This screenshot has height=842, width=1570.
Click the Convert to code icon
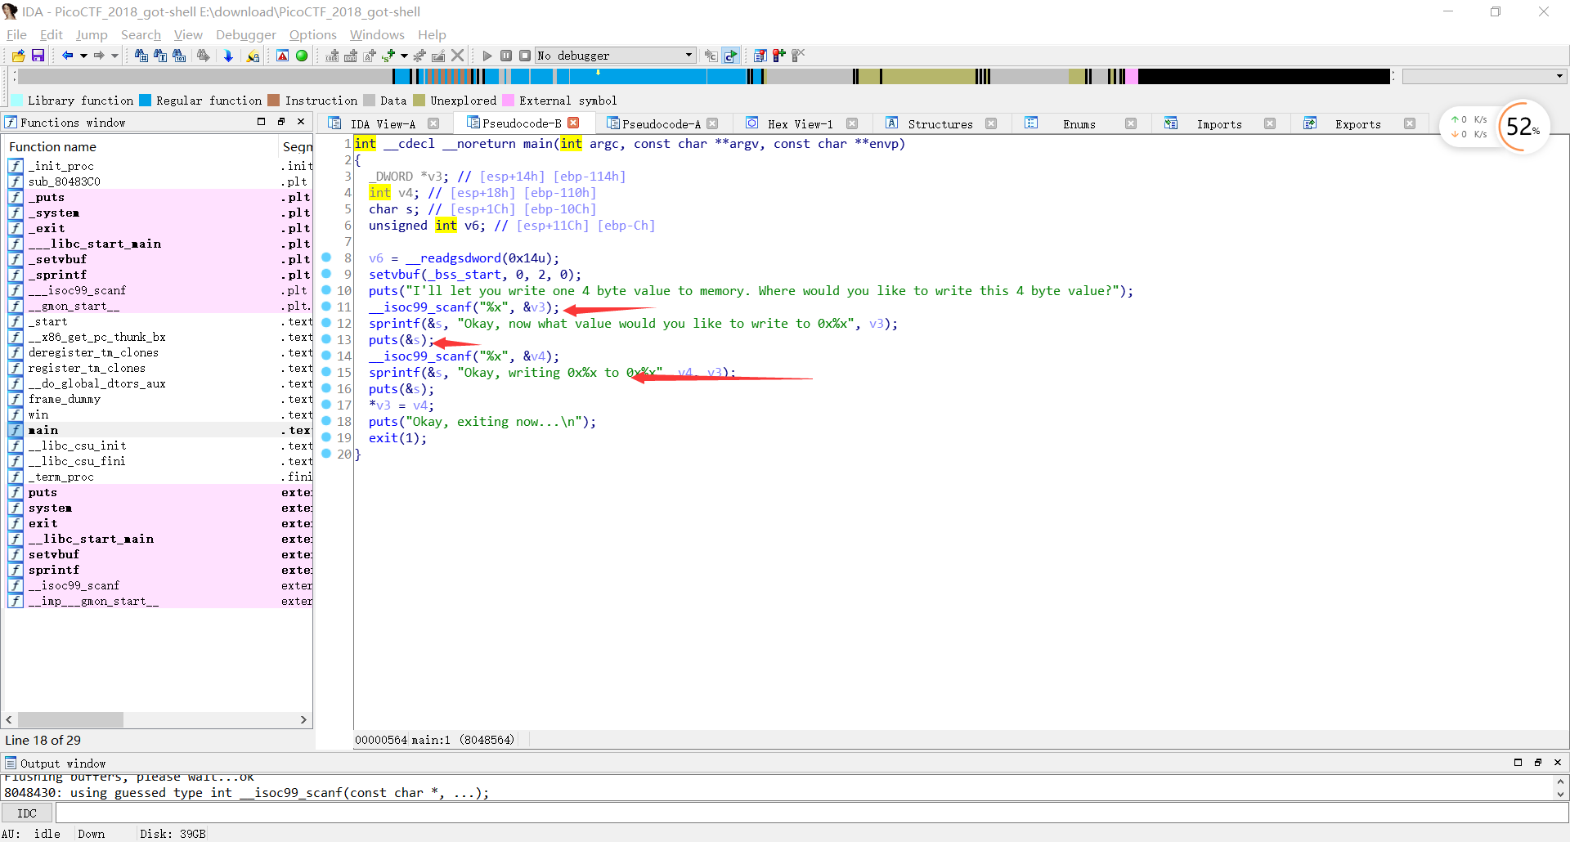click(x=332, y=56)
